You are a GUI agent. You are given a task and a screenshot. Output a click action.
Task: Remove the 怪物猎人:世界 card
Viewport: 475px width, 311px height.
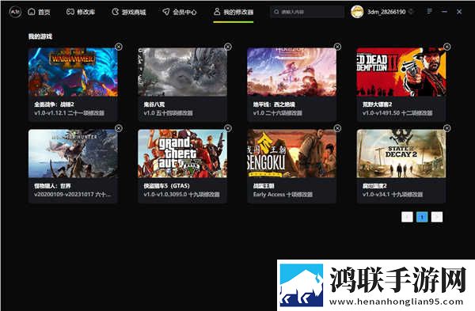click(x=119, y=128)
